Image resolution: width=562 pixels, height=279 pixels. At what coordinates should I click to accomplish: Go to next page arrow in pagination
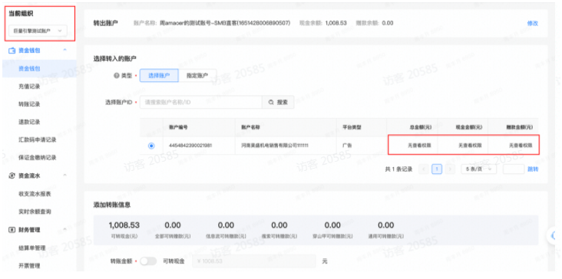pyautogui.click(x=450, y=169)
